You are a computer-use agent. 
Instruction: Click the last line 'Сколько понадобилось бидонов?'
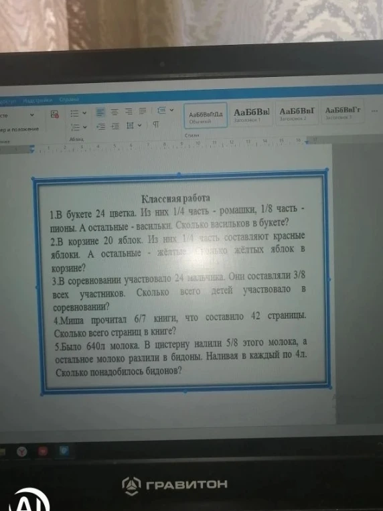pos(119,371)
